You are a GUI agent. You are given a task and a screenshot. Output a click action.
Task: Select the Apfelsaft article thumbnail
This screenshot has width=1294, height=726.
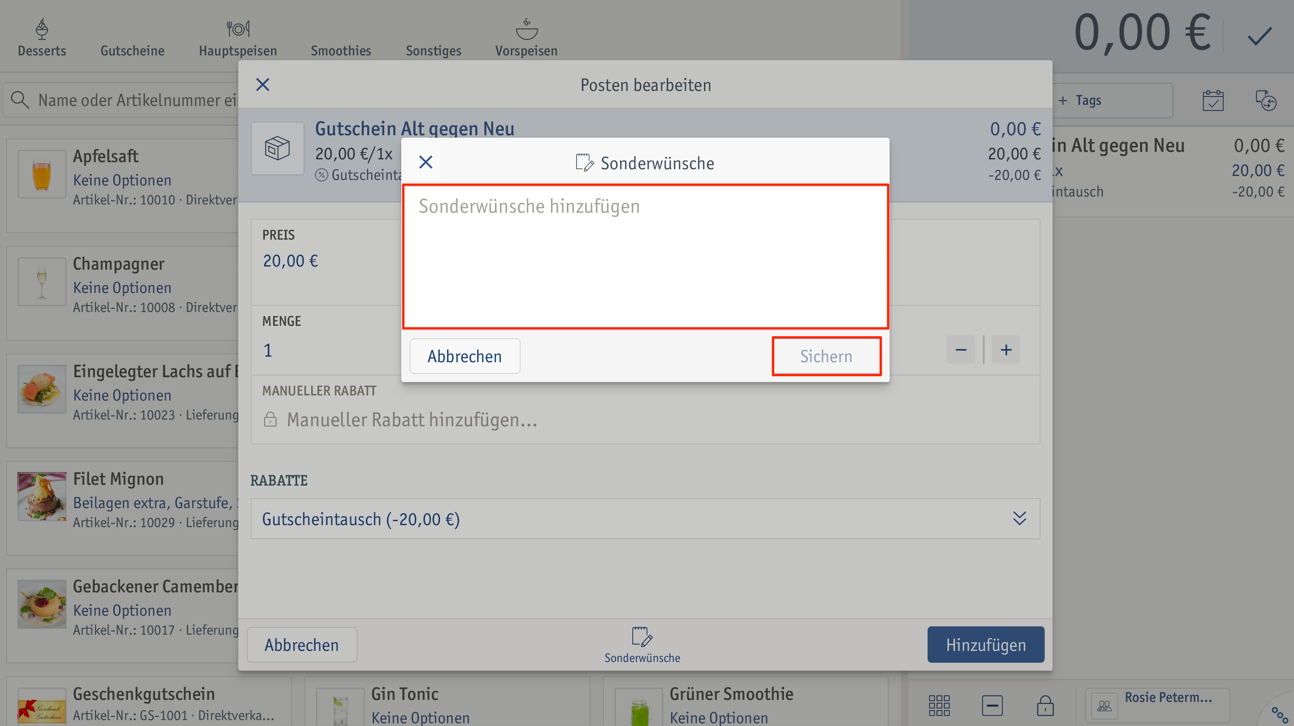(42, 174)
